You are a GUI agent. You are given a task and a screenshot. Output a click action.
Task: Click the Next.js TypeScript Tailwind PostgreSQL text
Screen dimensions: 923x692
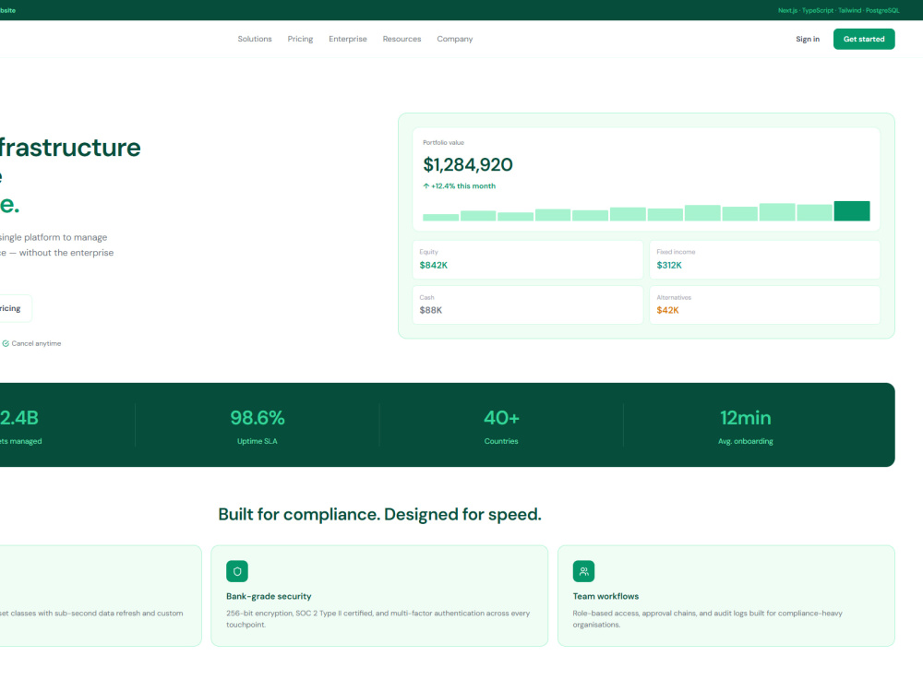coord(838,10)
